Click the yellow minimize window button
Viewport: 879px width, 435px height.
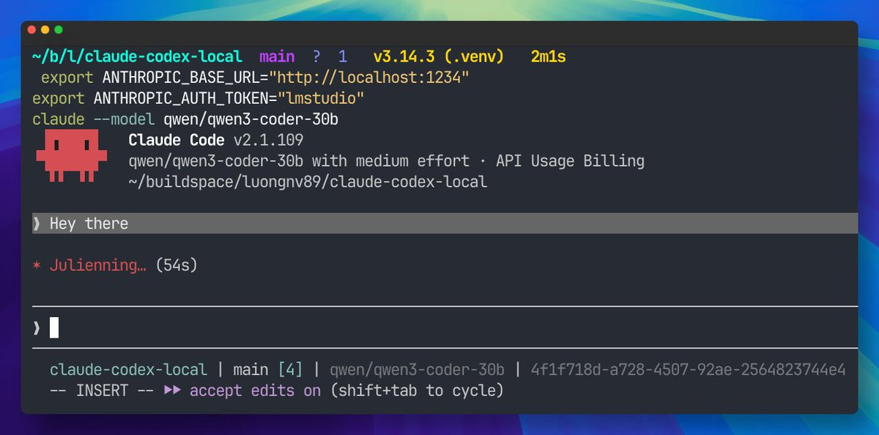(45, 30)
